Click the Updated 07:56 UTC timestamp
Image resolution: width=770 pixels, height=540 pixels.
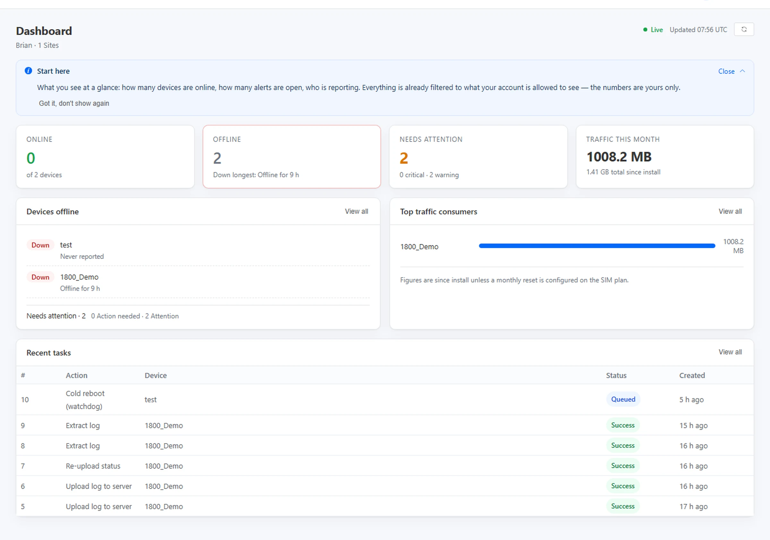point(698,30)
